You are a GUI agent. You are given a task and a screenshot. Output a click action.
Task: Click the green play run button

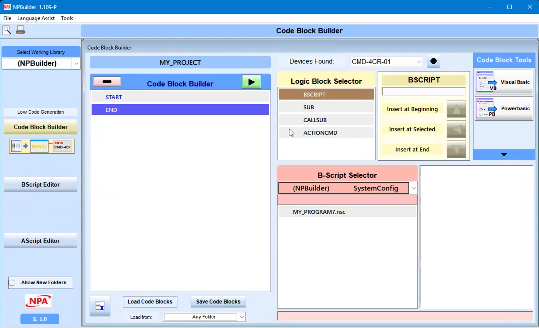pyautogui.click(x=251, y=82)
